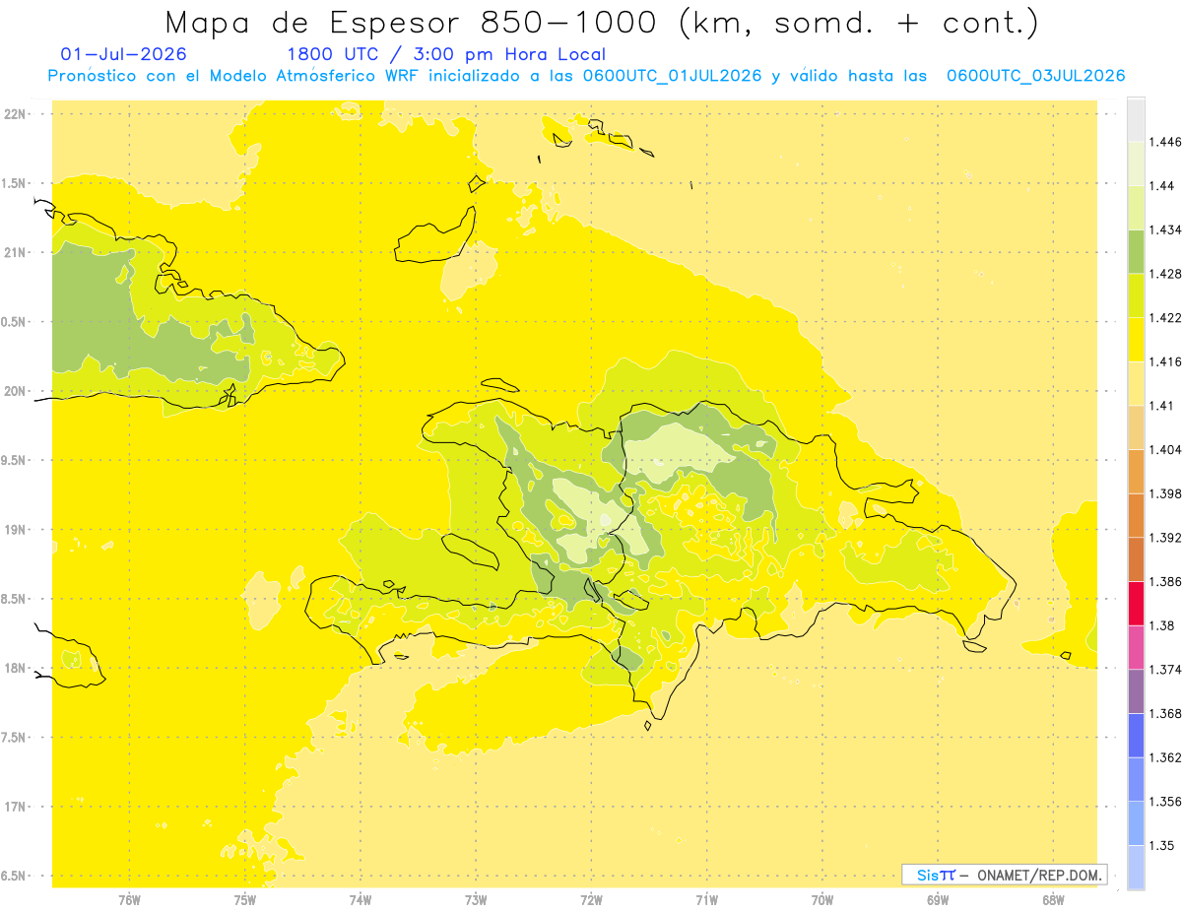
Task: Click the longitude axis label '76W'
Action: point(129,900)
